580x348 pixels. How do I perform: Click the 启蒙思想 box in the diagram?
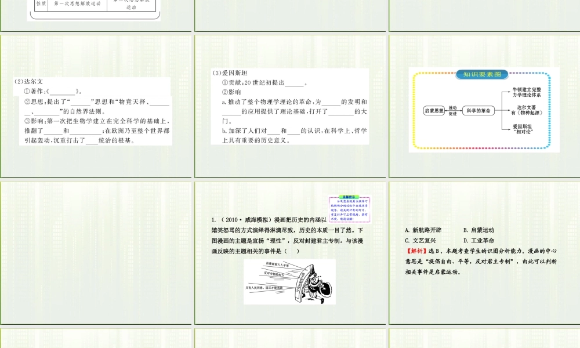click(x=434, y=111)
